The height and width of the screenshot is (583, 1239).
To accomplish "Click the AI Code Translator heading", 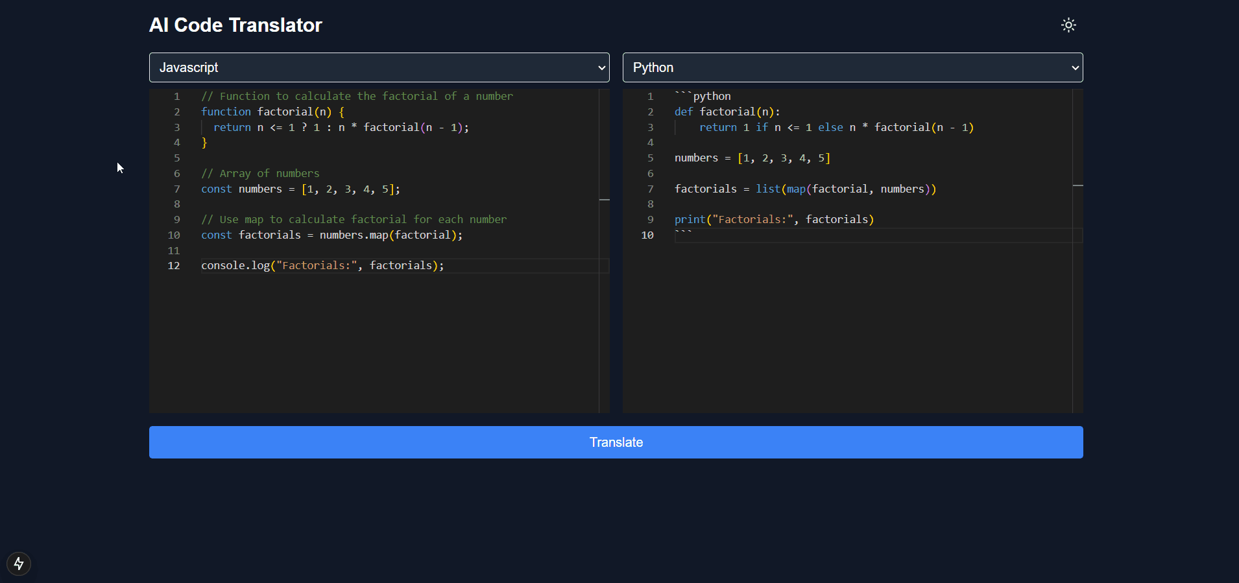I will (x=235, y=25).
